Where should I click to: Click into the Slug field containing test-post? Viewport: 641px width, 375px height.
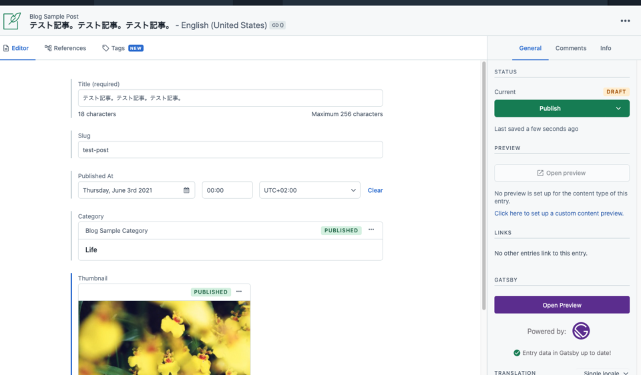click(x=230, y=150)
